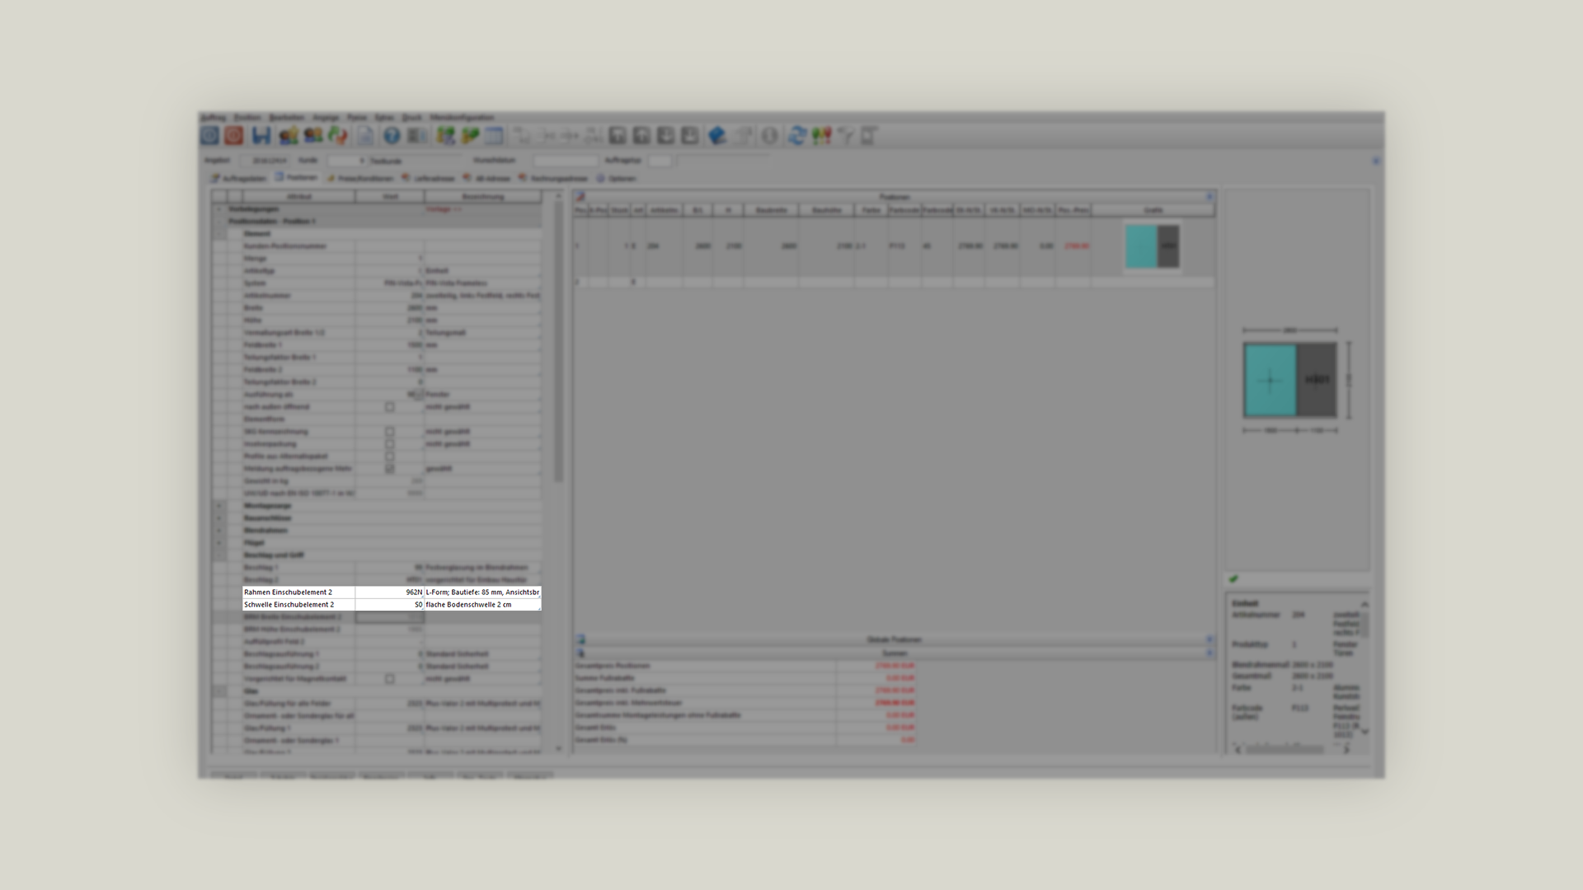Expand the Flügel tree section
This screenshot has width=1583, height=890.
pyautogui.click(x=219, y=543)
